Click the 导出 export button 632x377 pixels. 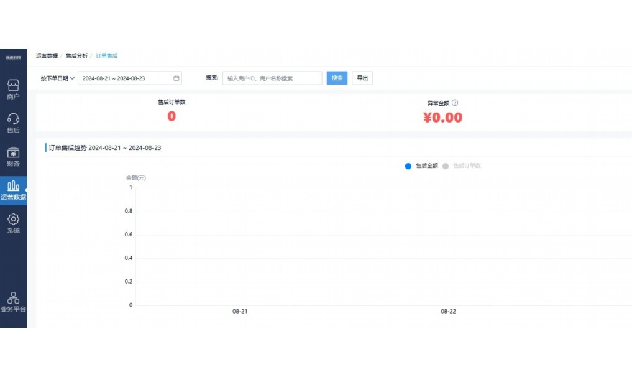tap(362, 78)
